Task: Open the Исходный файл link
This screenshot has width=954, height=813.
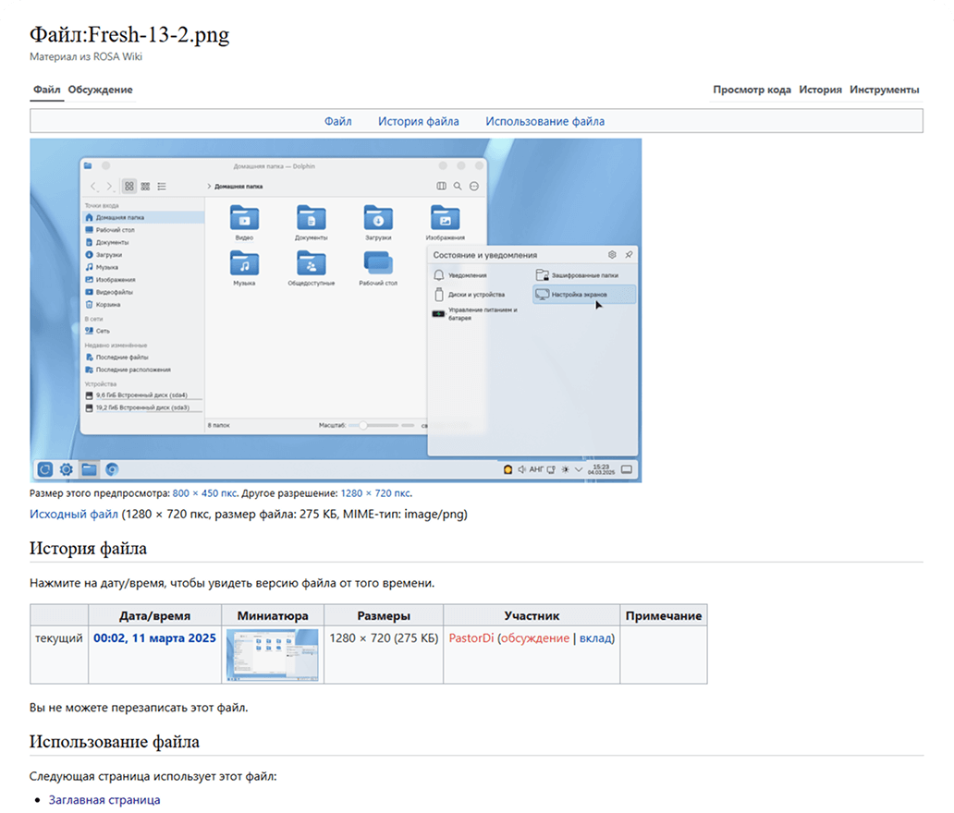Action: 74,514
